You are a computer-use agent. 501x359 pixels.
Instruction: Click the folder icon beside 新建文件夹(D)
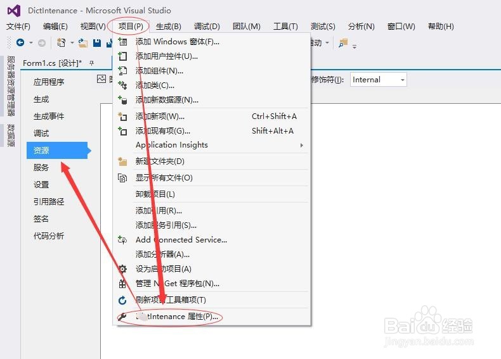[x=122, y=161]
